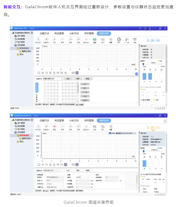Toggle the indicator under bottle B in EasyPure
This screenshot has height=207, width=176.
pos(150,169)
